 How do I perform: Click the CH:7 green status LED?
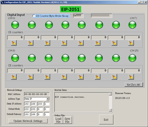[x=132, y=25]
